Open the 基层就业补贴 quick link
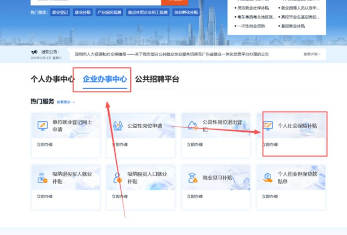The height and width of the screenshot is (235, 347). tap(293, 26)
